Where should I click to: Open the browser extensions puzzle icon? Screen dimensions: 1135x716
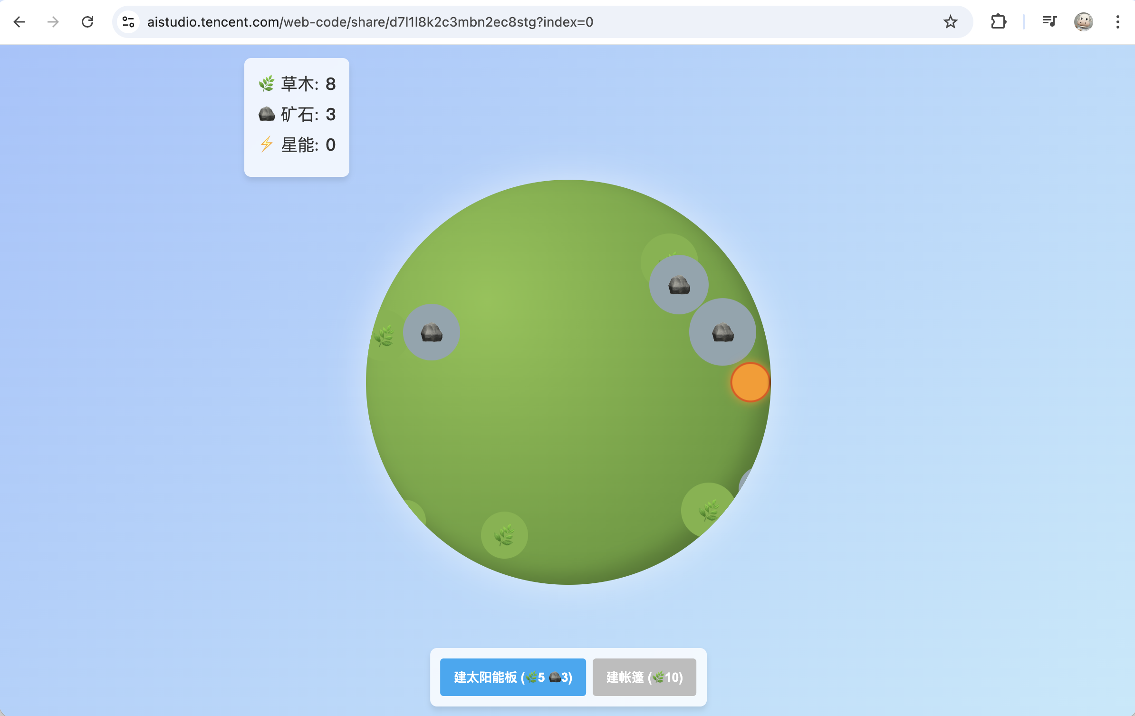998,22
